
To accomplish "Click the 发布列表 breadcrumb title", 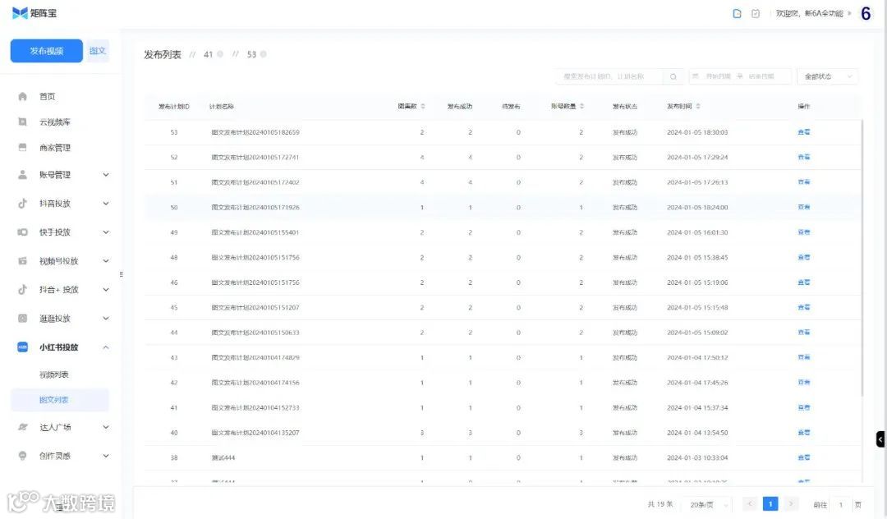I will [163, 55].
